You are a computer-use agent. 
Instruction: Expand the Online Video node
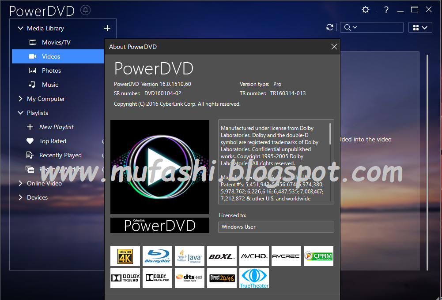[x=20, y=183]
